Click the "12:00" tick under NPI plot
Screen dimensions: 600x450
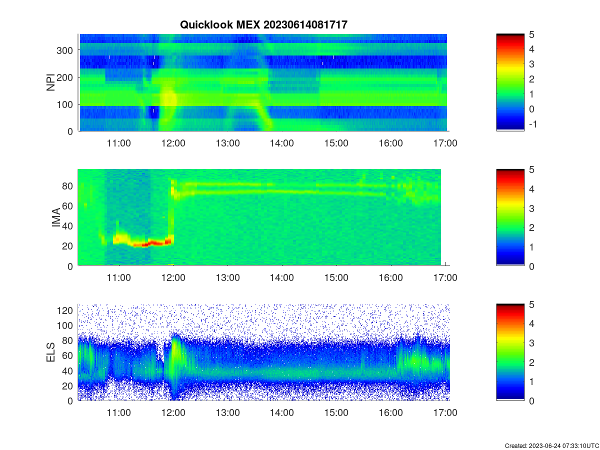(x=173, y=143)
